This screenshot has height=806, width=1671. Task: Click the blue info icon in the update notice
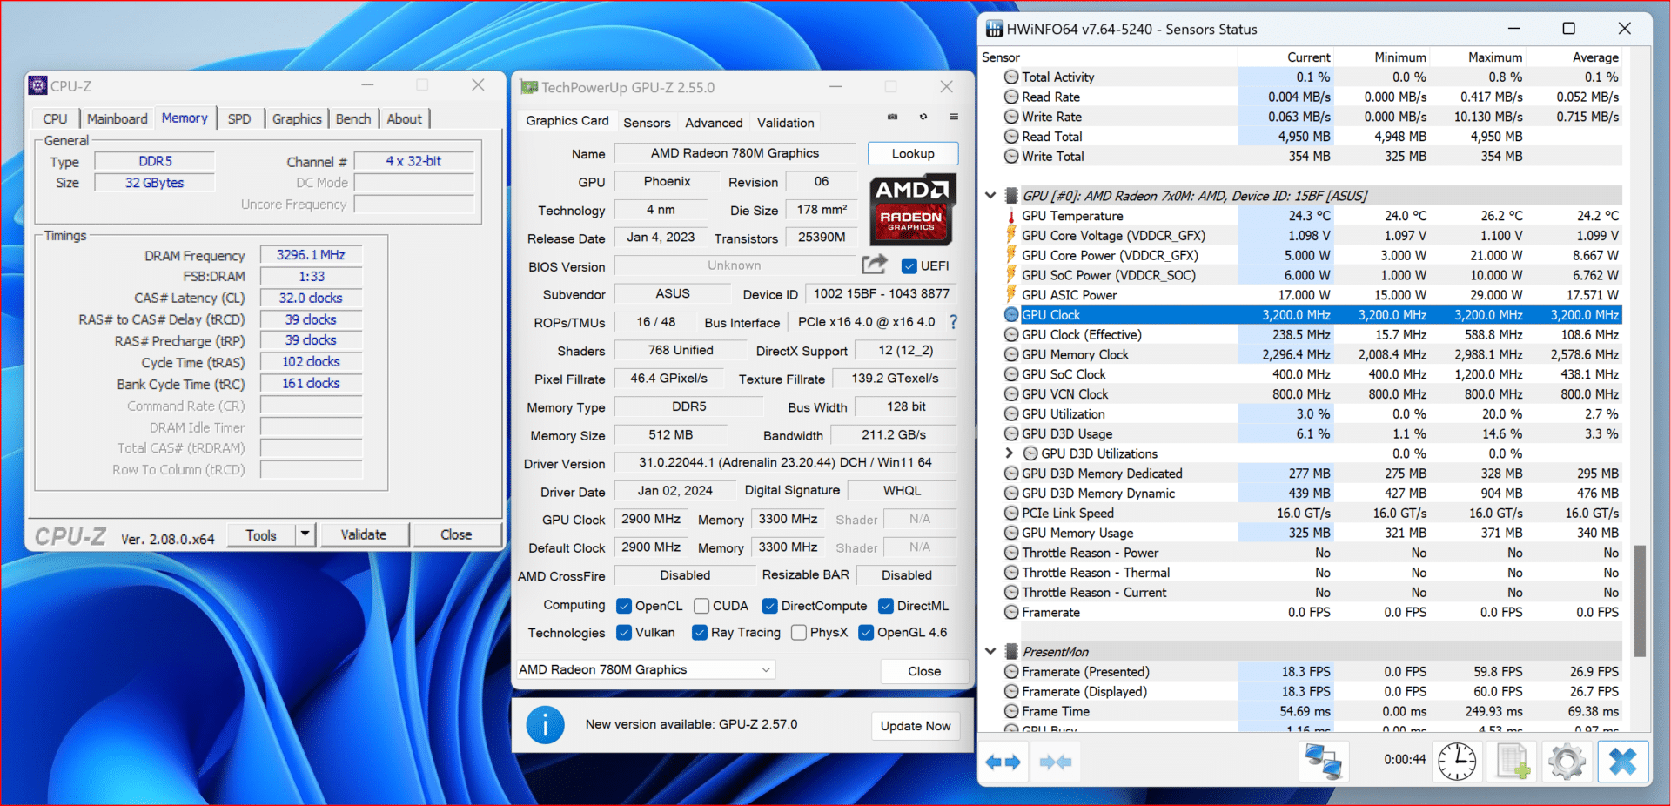pyautogui.click(x=546, y=724)
